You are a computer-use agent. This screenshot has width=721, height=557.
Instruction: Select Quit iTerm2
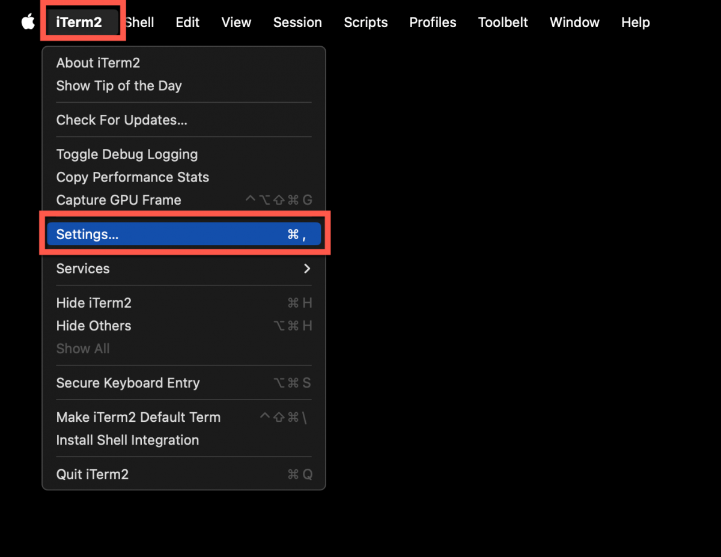[184, 474]
